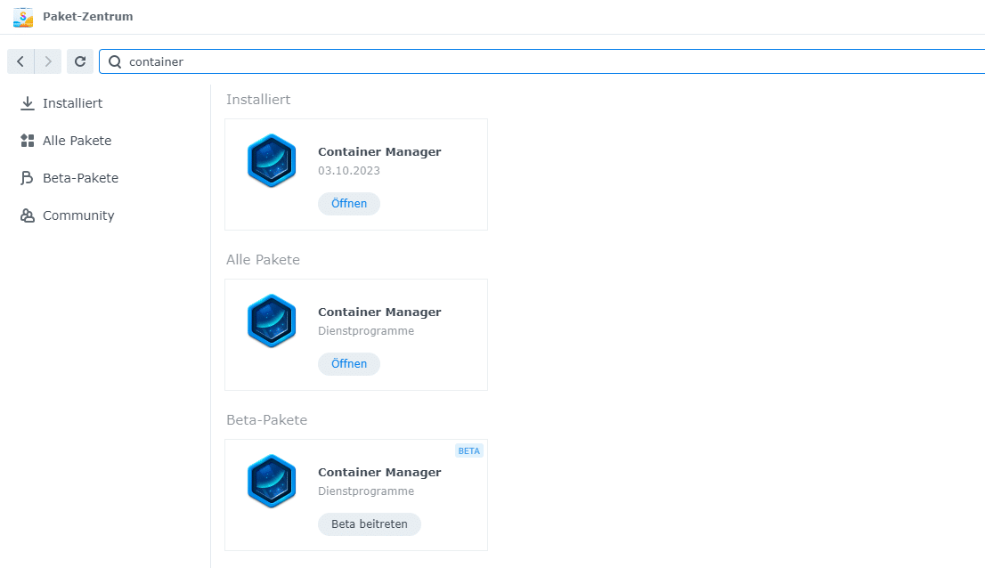Click the Installiert section heading in results
The height and width of the screenshot is (568, 985).
(258, 100)
